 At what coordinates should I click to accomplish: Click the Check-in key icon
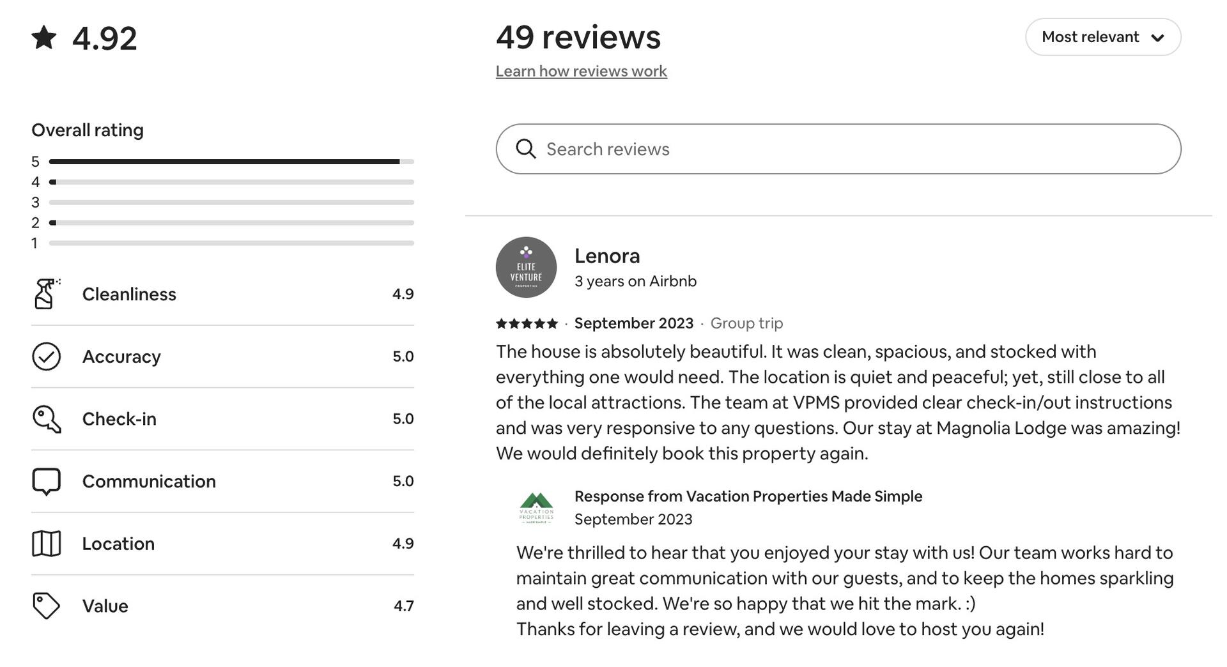(x=46, y=419)
